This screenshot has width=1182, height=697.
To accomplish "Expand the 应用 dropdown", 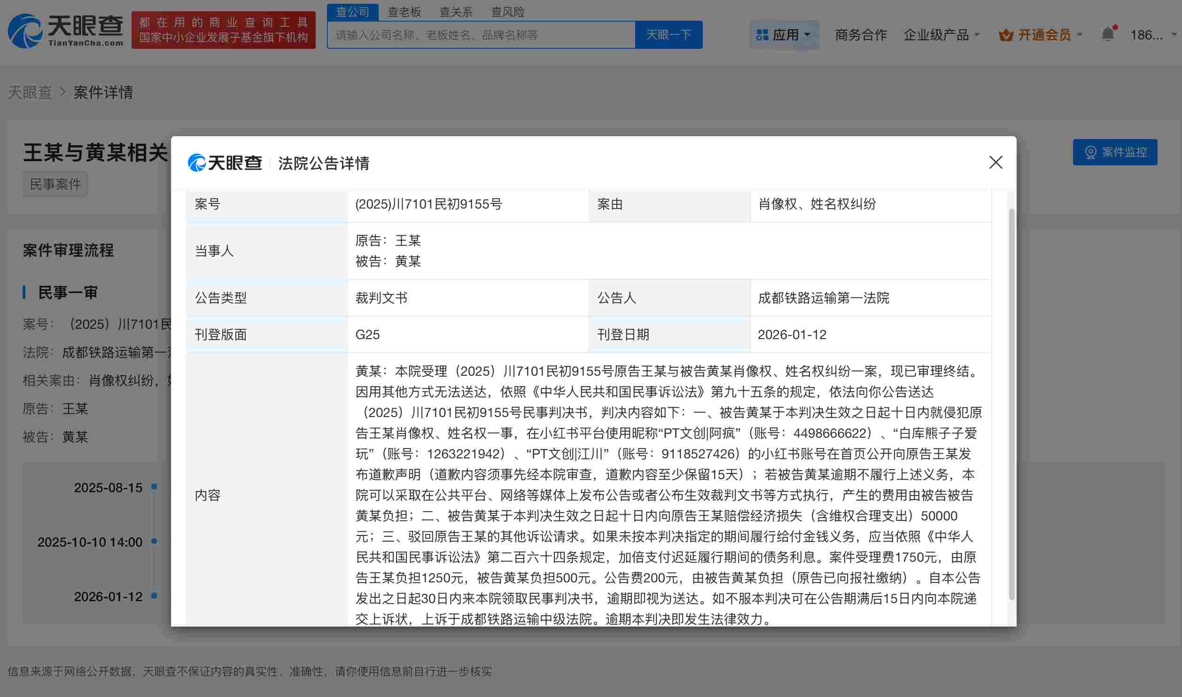I will [791, 34].
